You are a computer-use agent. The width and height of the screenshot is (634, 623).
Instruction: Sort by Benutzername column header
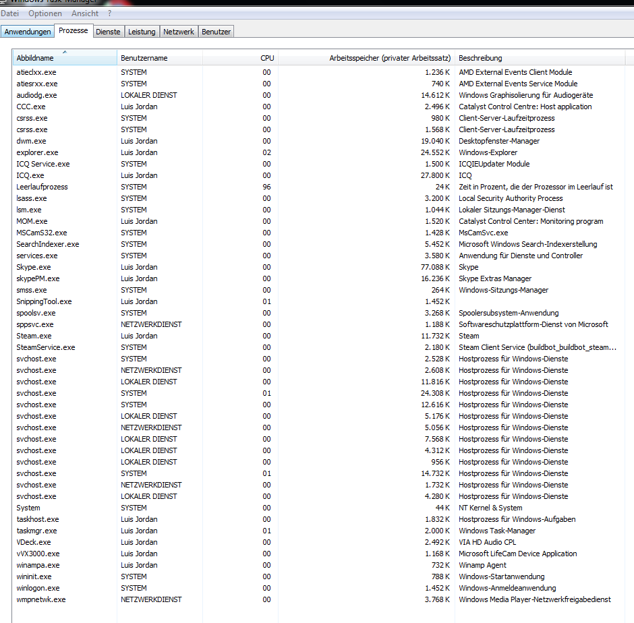160,58
